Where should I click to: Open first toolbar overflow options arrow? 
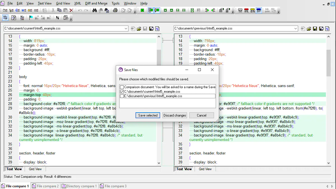[135, 12]
